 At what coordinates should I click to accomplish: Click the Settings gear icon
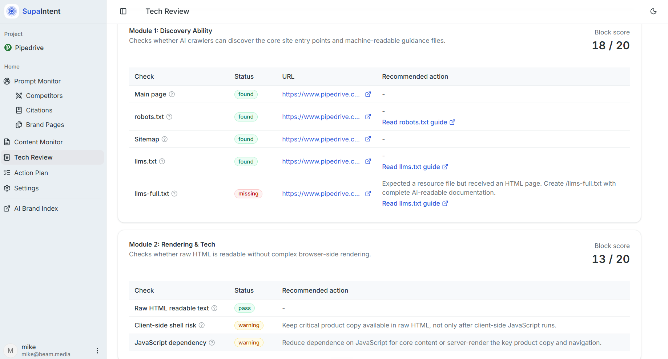pyautogui.click(x=7, y=188)
